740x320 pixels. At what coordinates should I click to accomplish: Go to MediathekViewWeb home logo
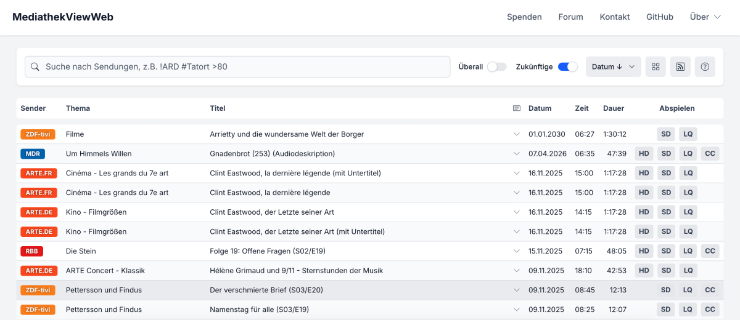[x=63, y=17]
